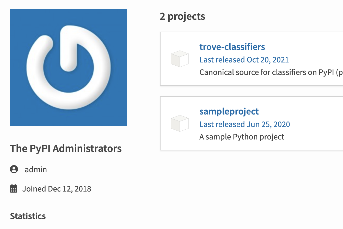
Task: Click The PyPI Administrators display name
Action: [x=66, y=148]
